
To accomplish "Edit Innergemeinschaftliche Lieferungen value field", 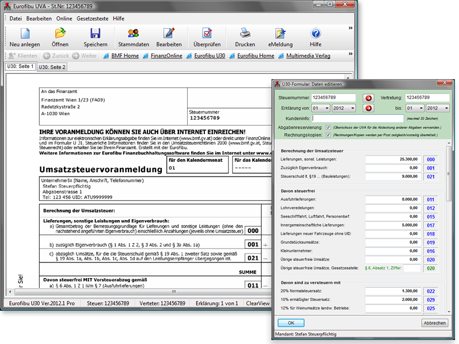I will [393, 225].
